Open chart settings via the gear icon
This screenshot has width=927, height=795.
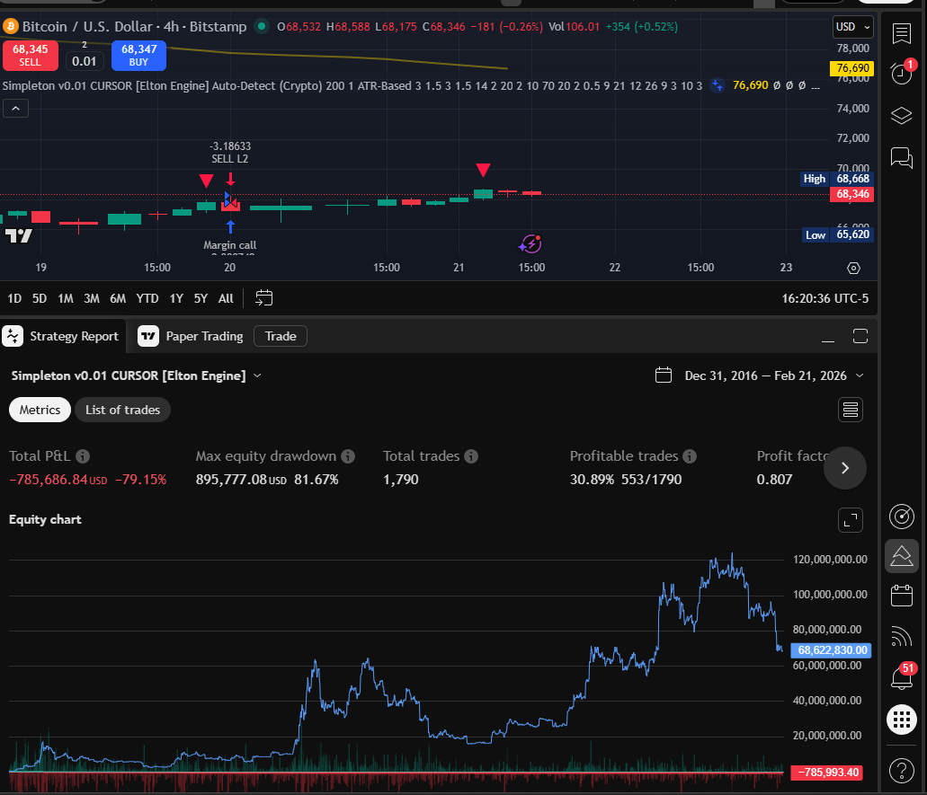(x=852, y=267)
